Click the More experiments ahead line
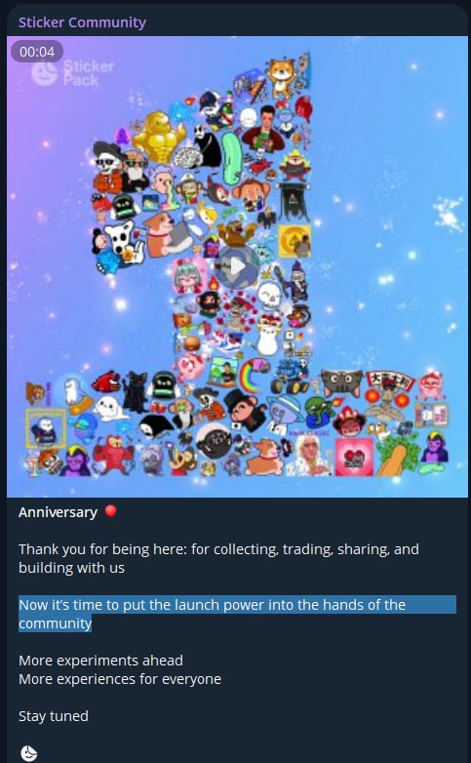This screenshot has width=471, height=763. click(x=100, y=661)
